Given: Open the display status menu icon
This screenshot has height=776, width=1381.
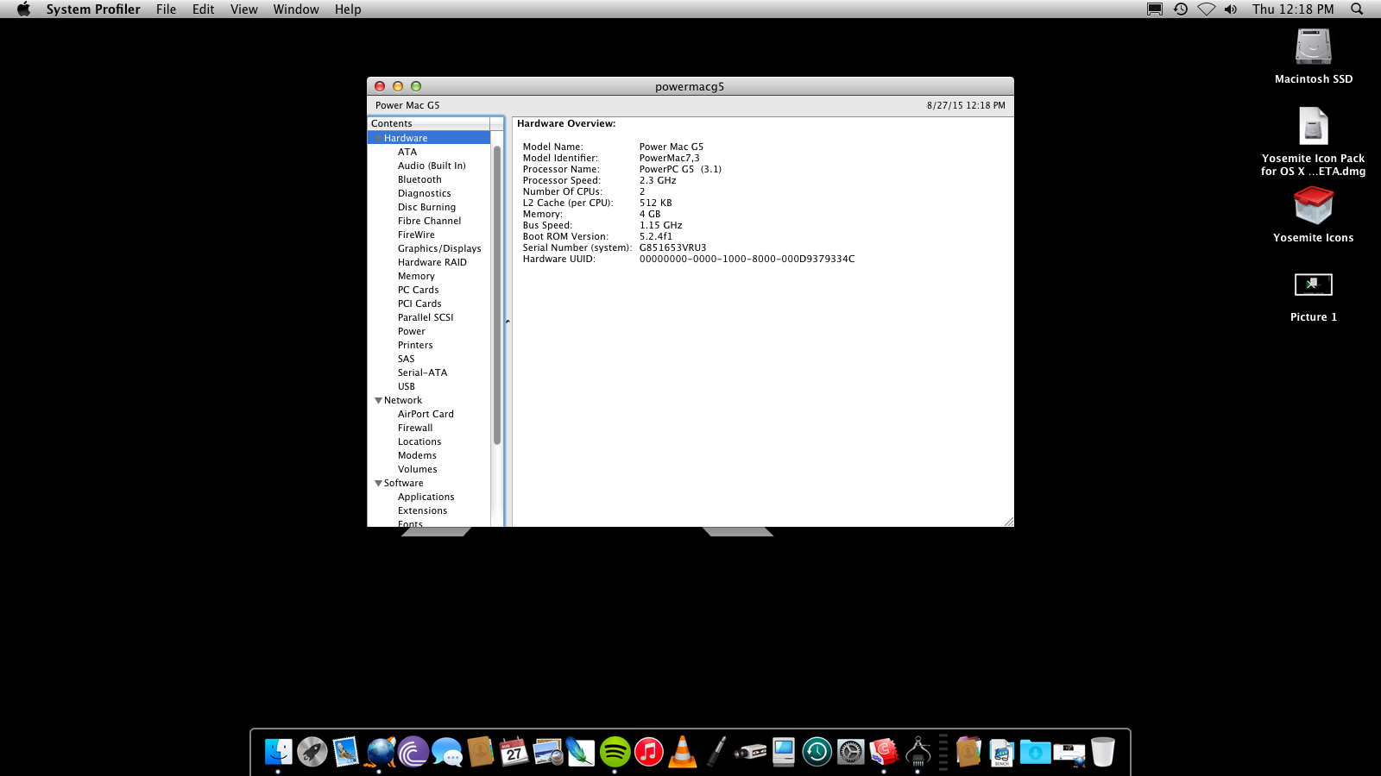Looking at the screenshot, I should [x=1155, y=9].
